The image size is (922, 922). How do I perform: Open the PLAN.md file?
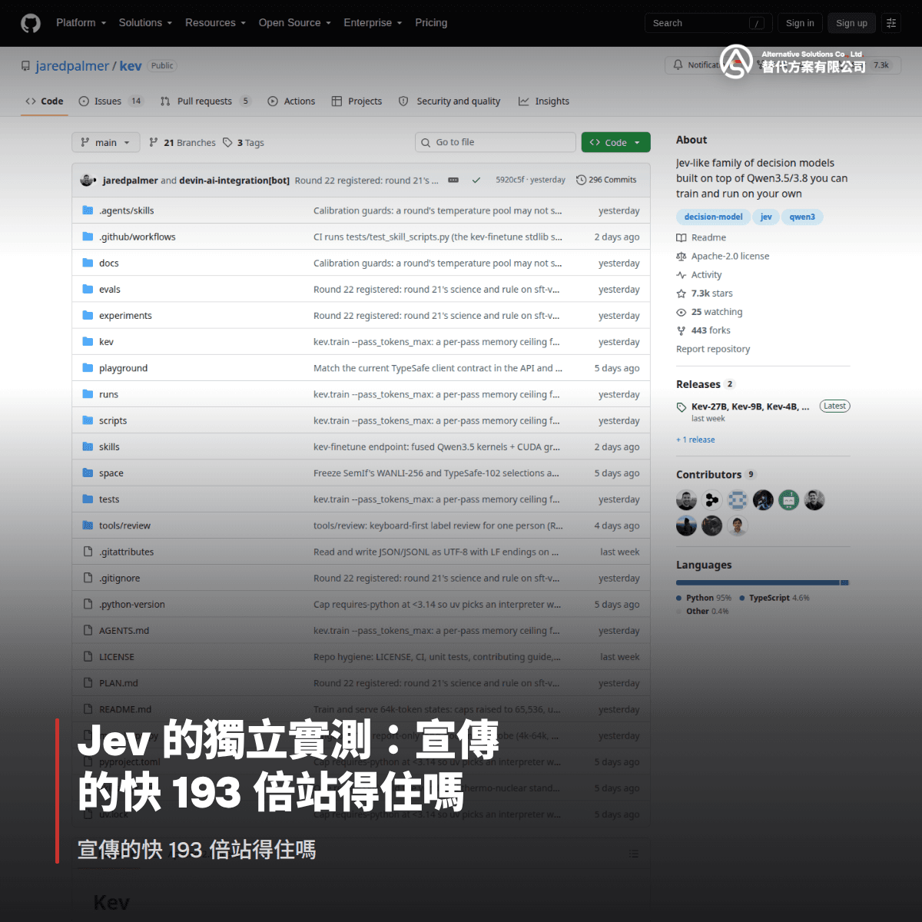118,683
